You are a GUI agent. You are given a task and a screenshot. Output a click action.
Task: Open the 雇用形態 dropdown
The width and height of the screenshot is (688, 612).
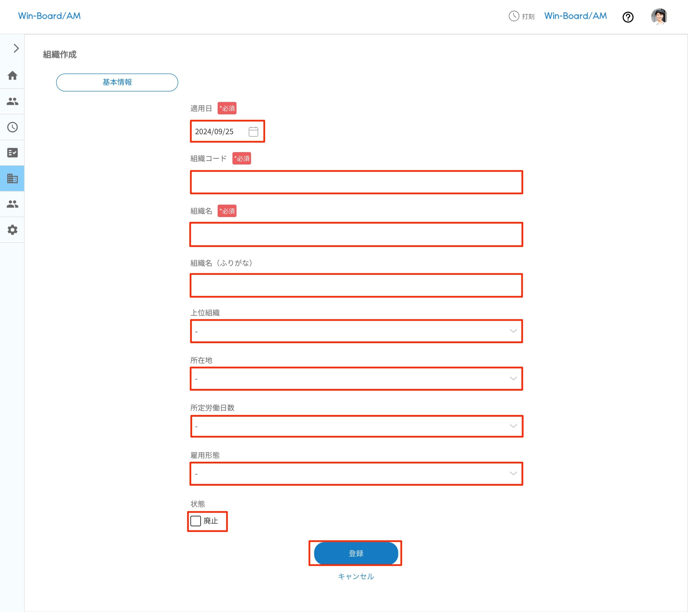356,473
